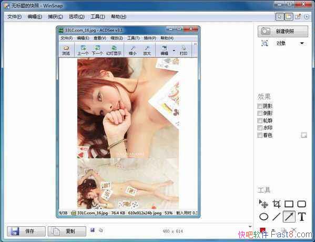This screenshot has height=242, width=315.
Task: Click the small copy pages icon
Action: click(x=101, y=230)
